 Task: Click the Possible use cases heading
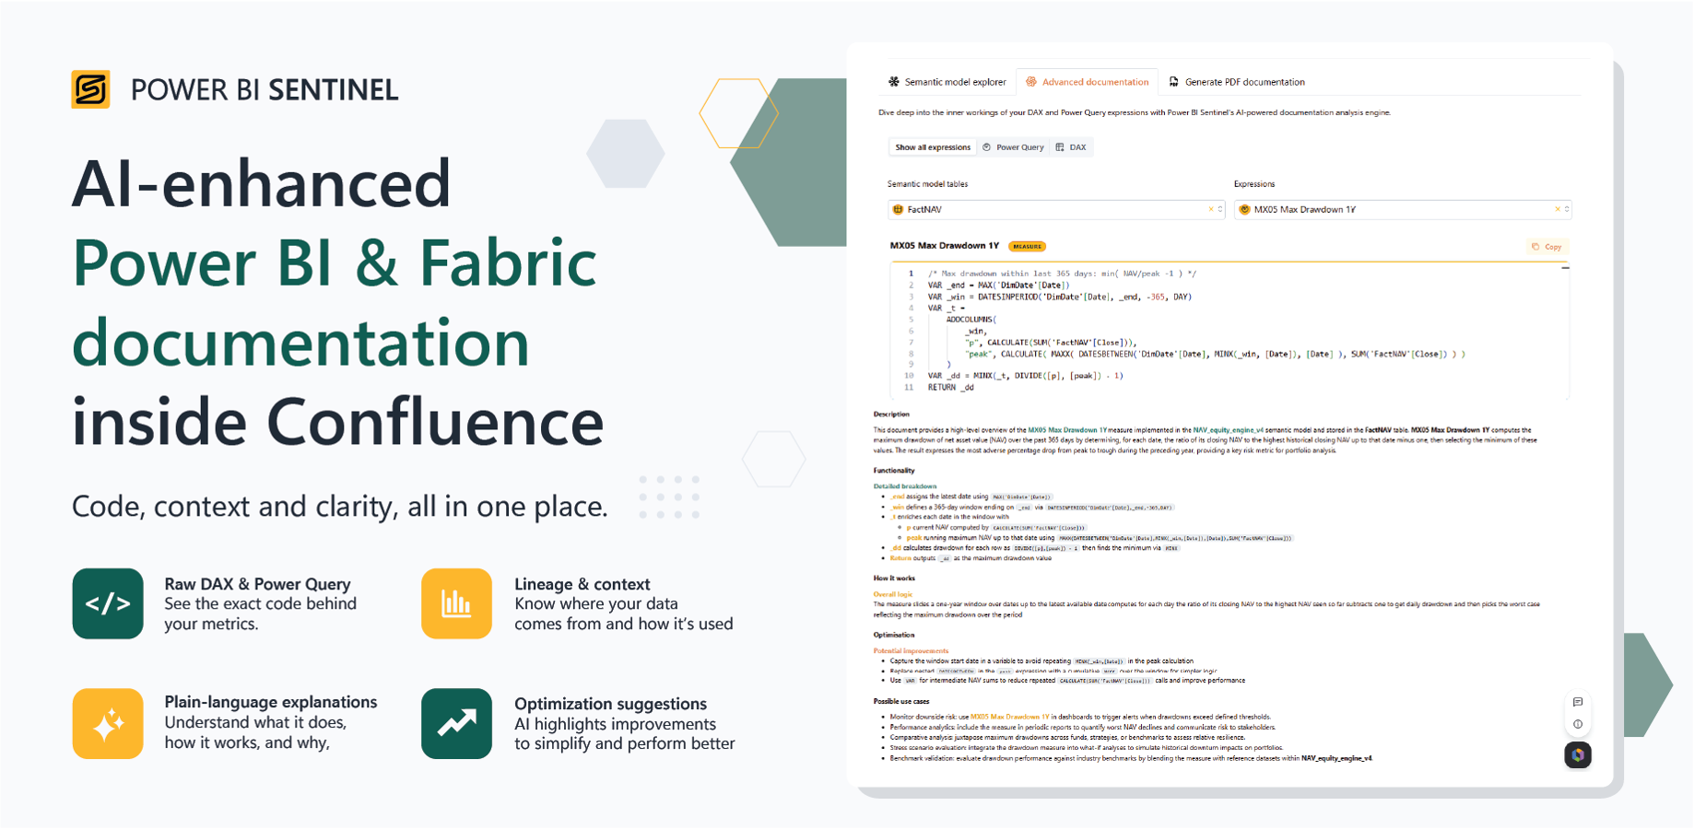point(900,701)
